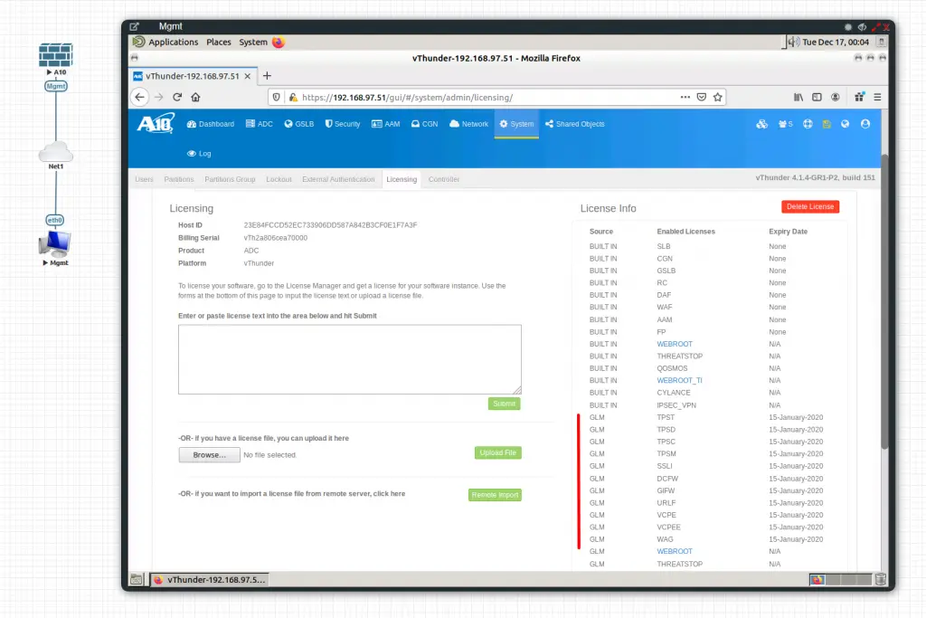Switch to the Partitions tab

pyautogui.click(x=179, y=179)
